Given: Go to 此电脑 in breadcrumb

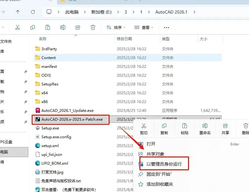Looking at the screenshot, I should (72, 12).
